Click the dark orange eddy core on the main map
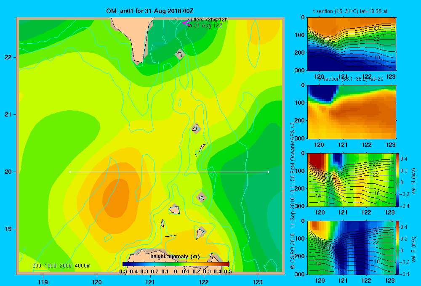 tap(116, 197)
